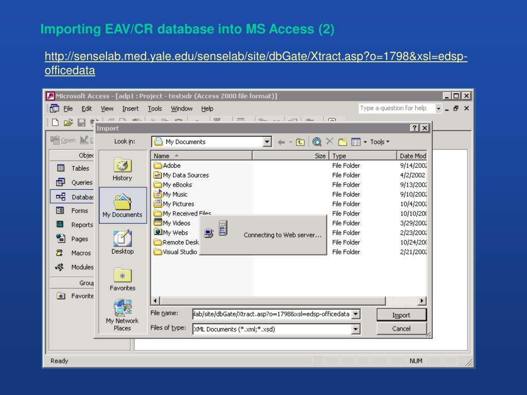Click the horizontal scrollbar right arrow

422,300
